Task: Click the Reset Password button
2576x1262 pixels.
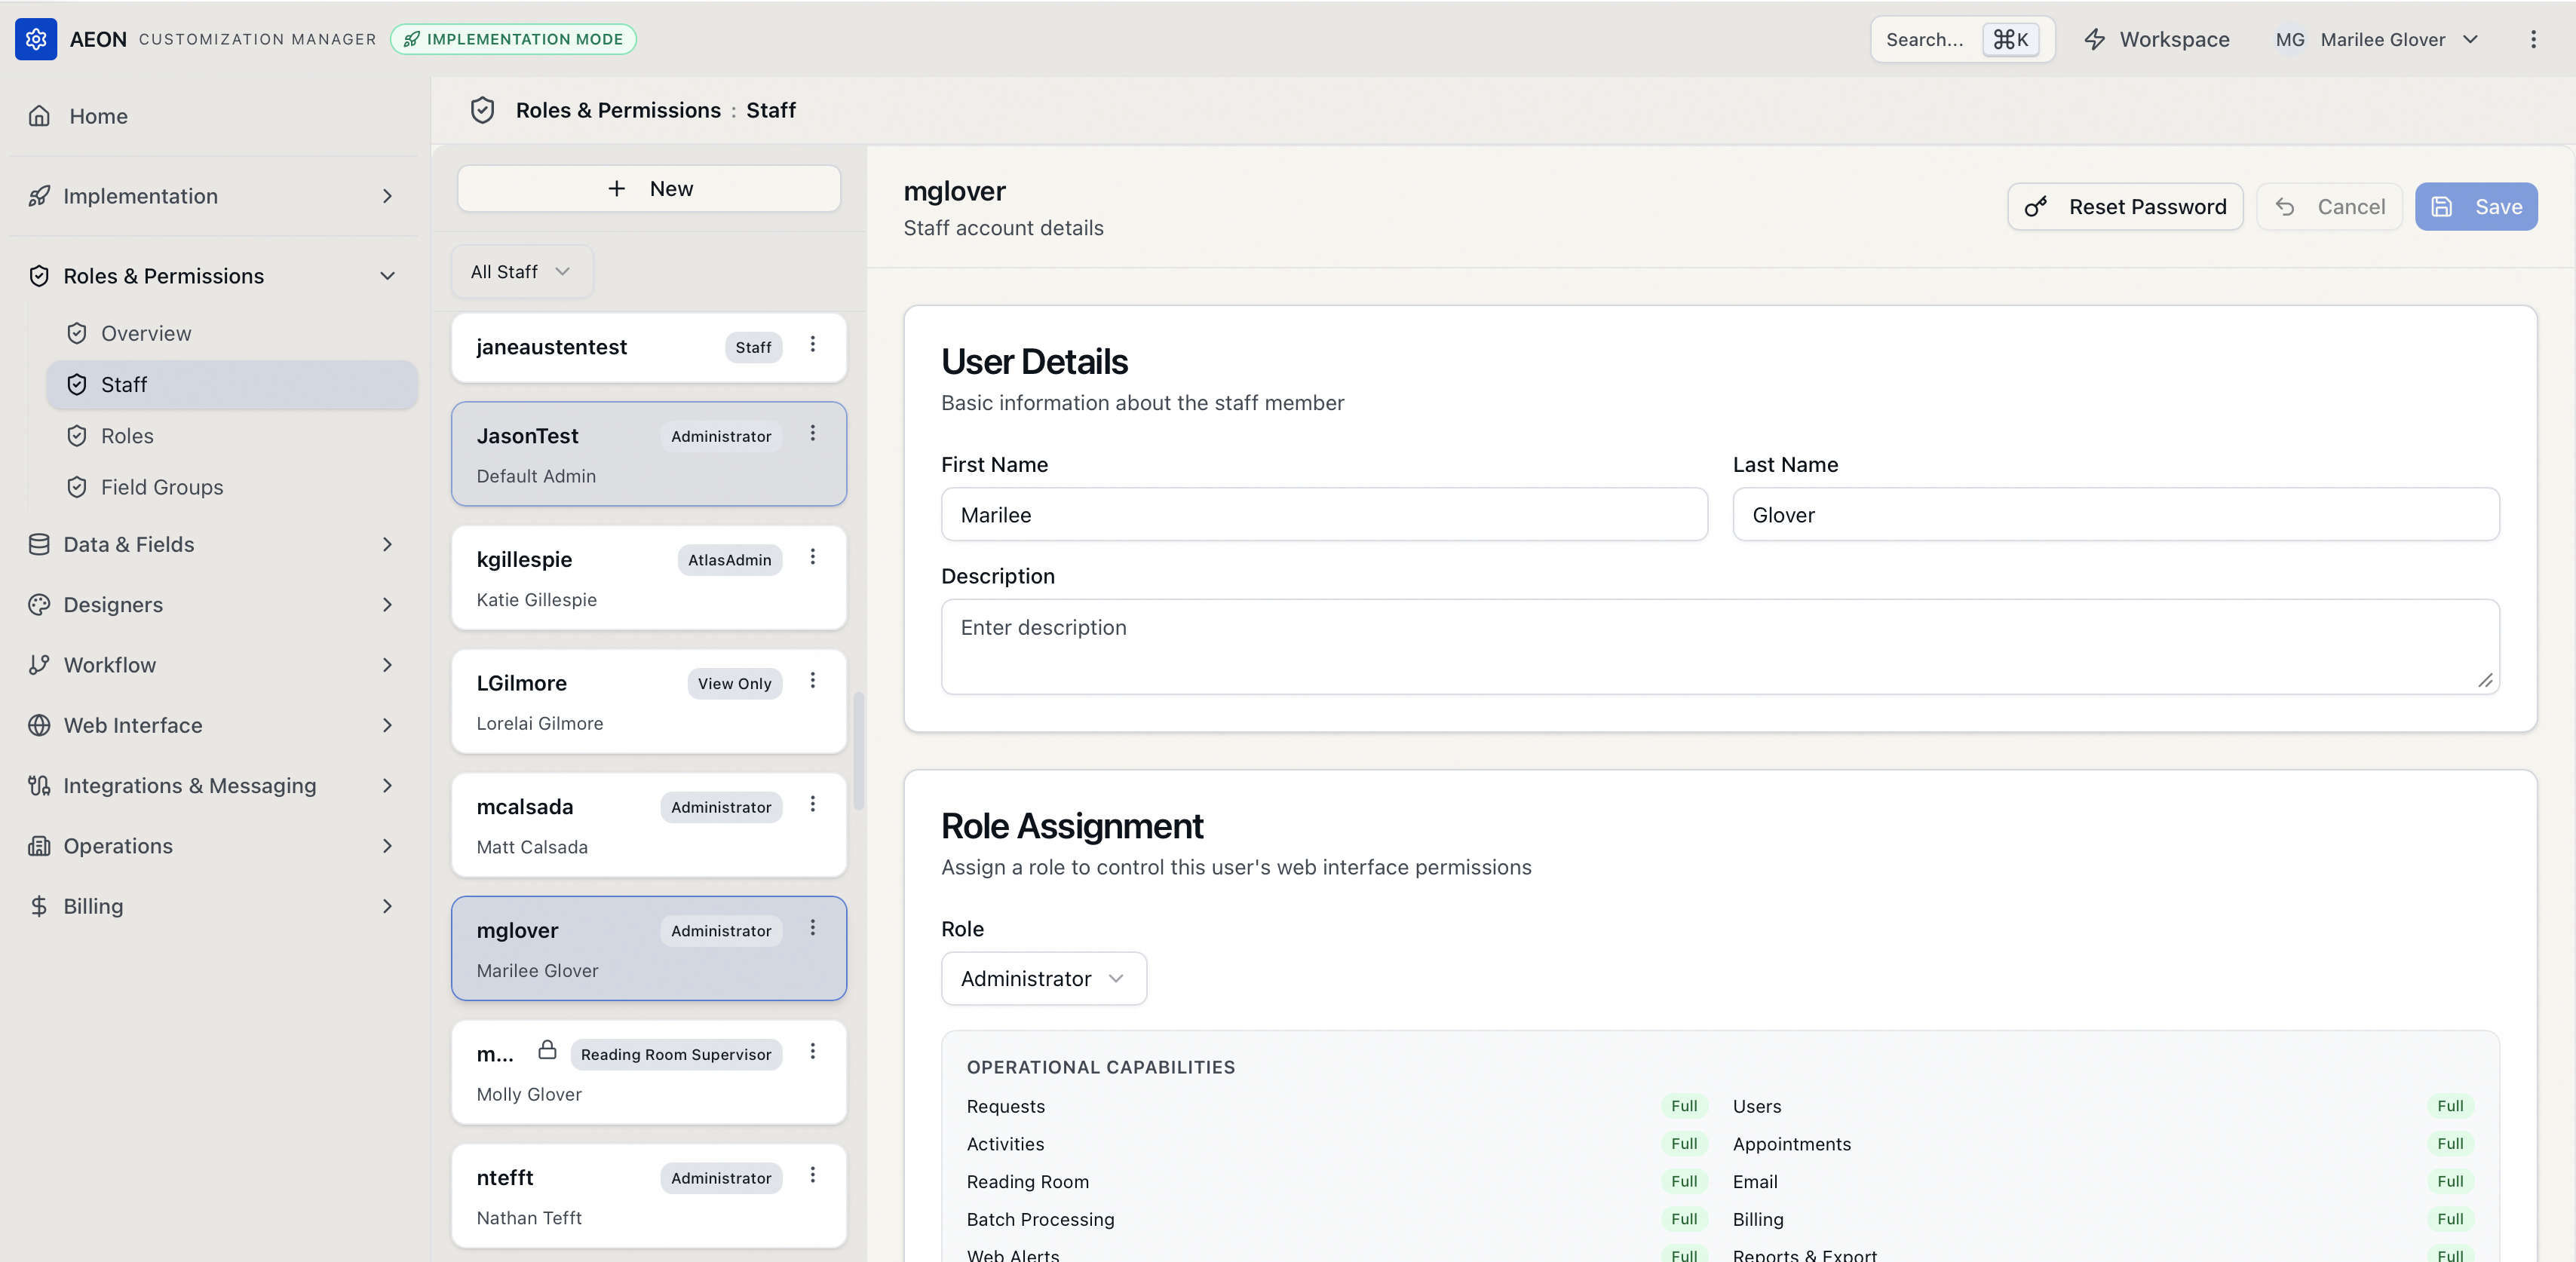Action: (x=2125, y=207)
